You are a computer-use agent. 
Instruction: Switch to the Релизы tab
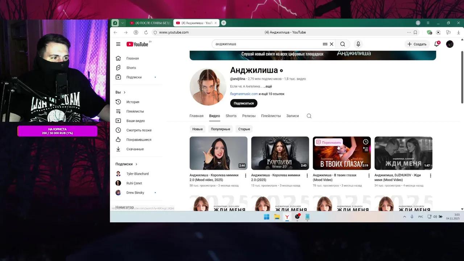249,116
